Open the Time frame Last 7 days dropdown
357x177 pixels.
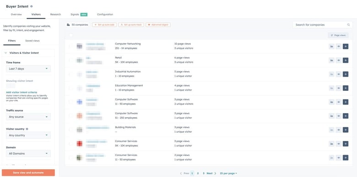pos(28,68)
